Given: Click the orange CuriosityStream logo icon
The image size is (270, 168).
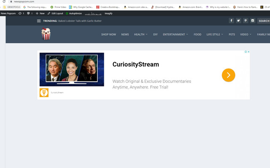Looking at the screenshot, I should point(44,92).
